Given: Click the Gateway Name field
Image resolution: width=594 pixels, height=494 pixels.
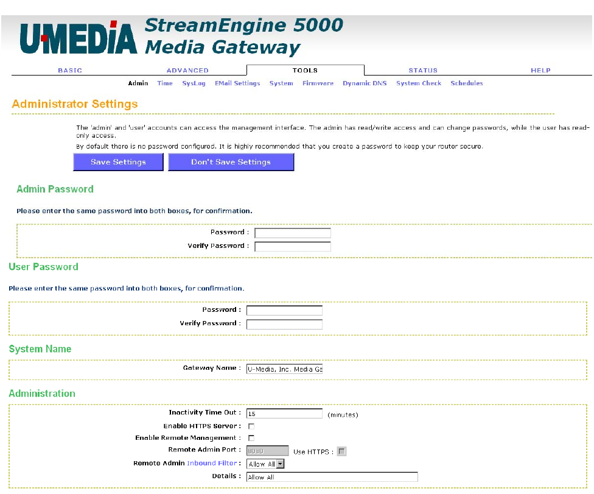Looking at the screenshot, I should [x=284, y=369].
